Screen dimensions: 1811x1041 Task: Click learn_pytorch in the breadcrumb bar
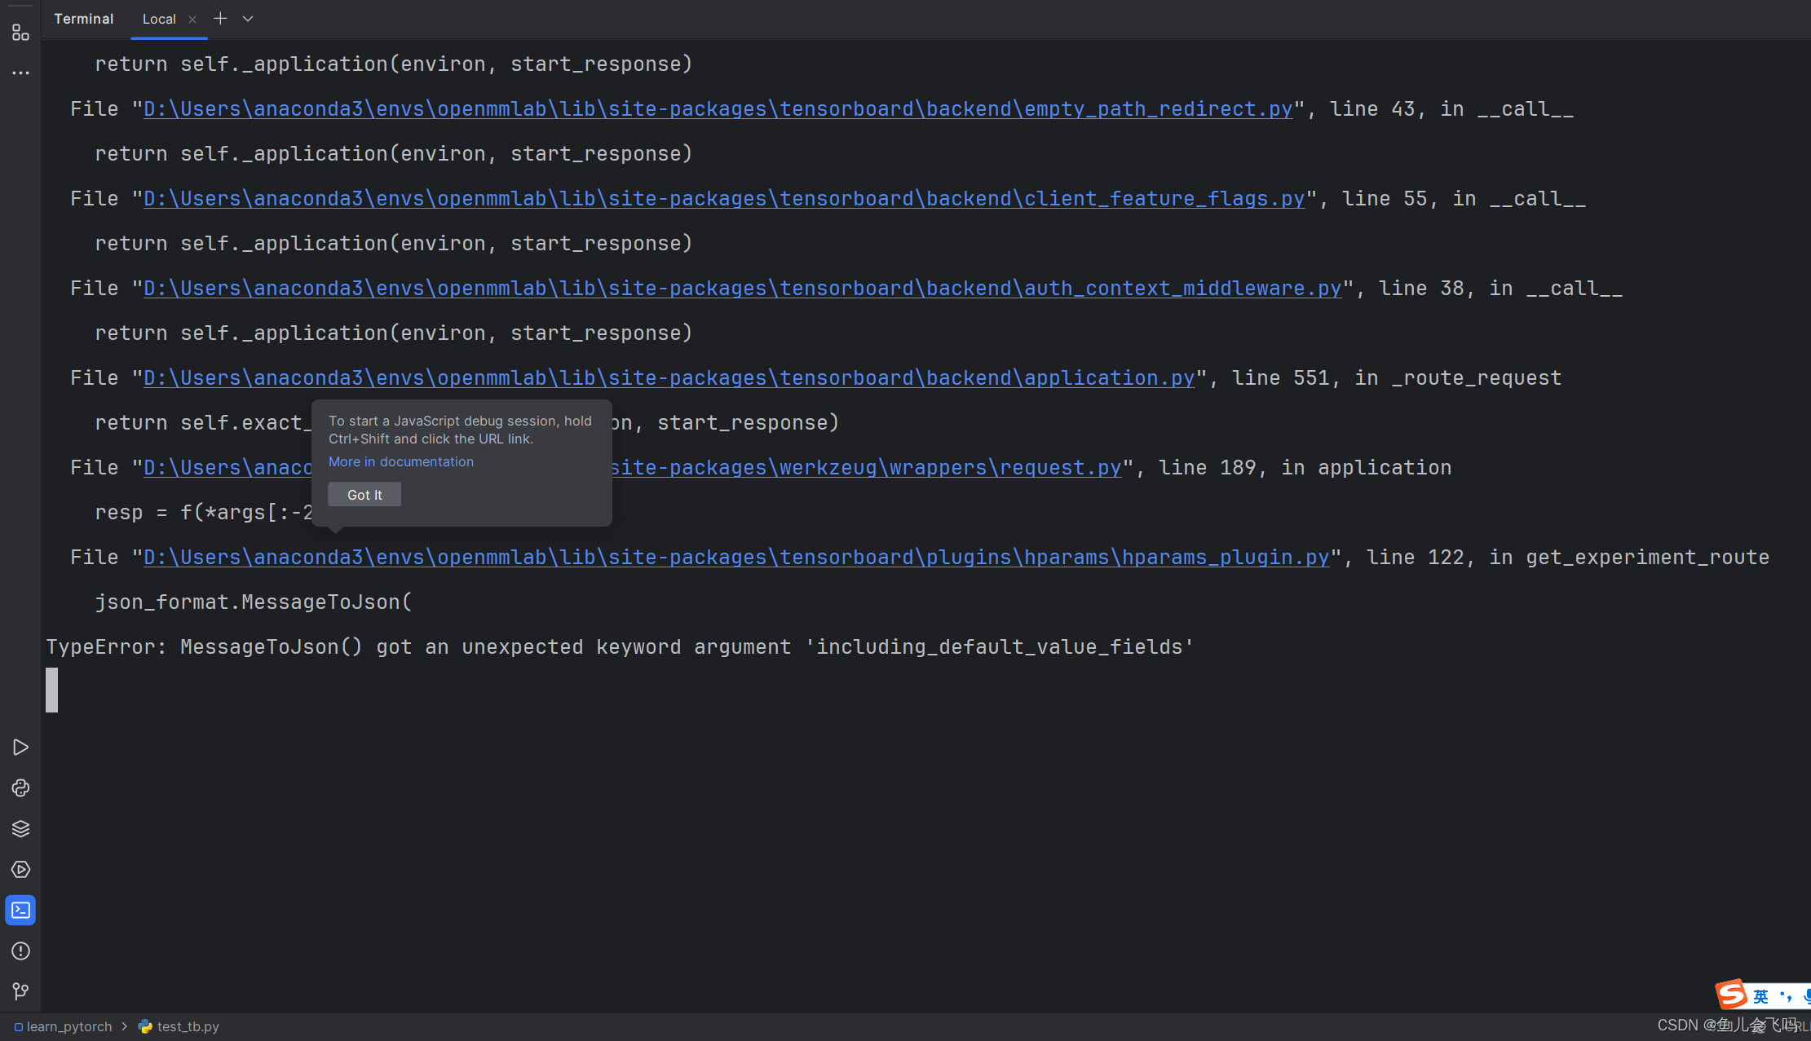coord(68,1026)
